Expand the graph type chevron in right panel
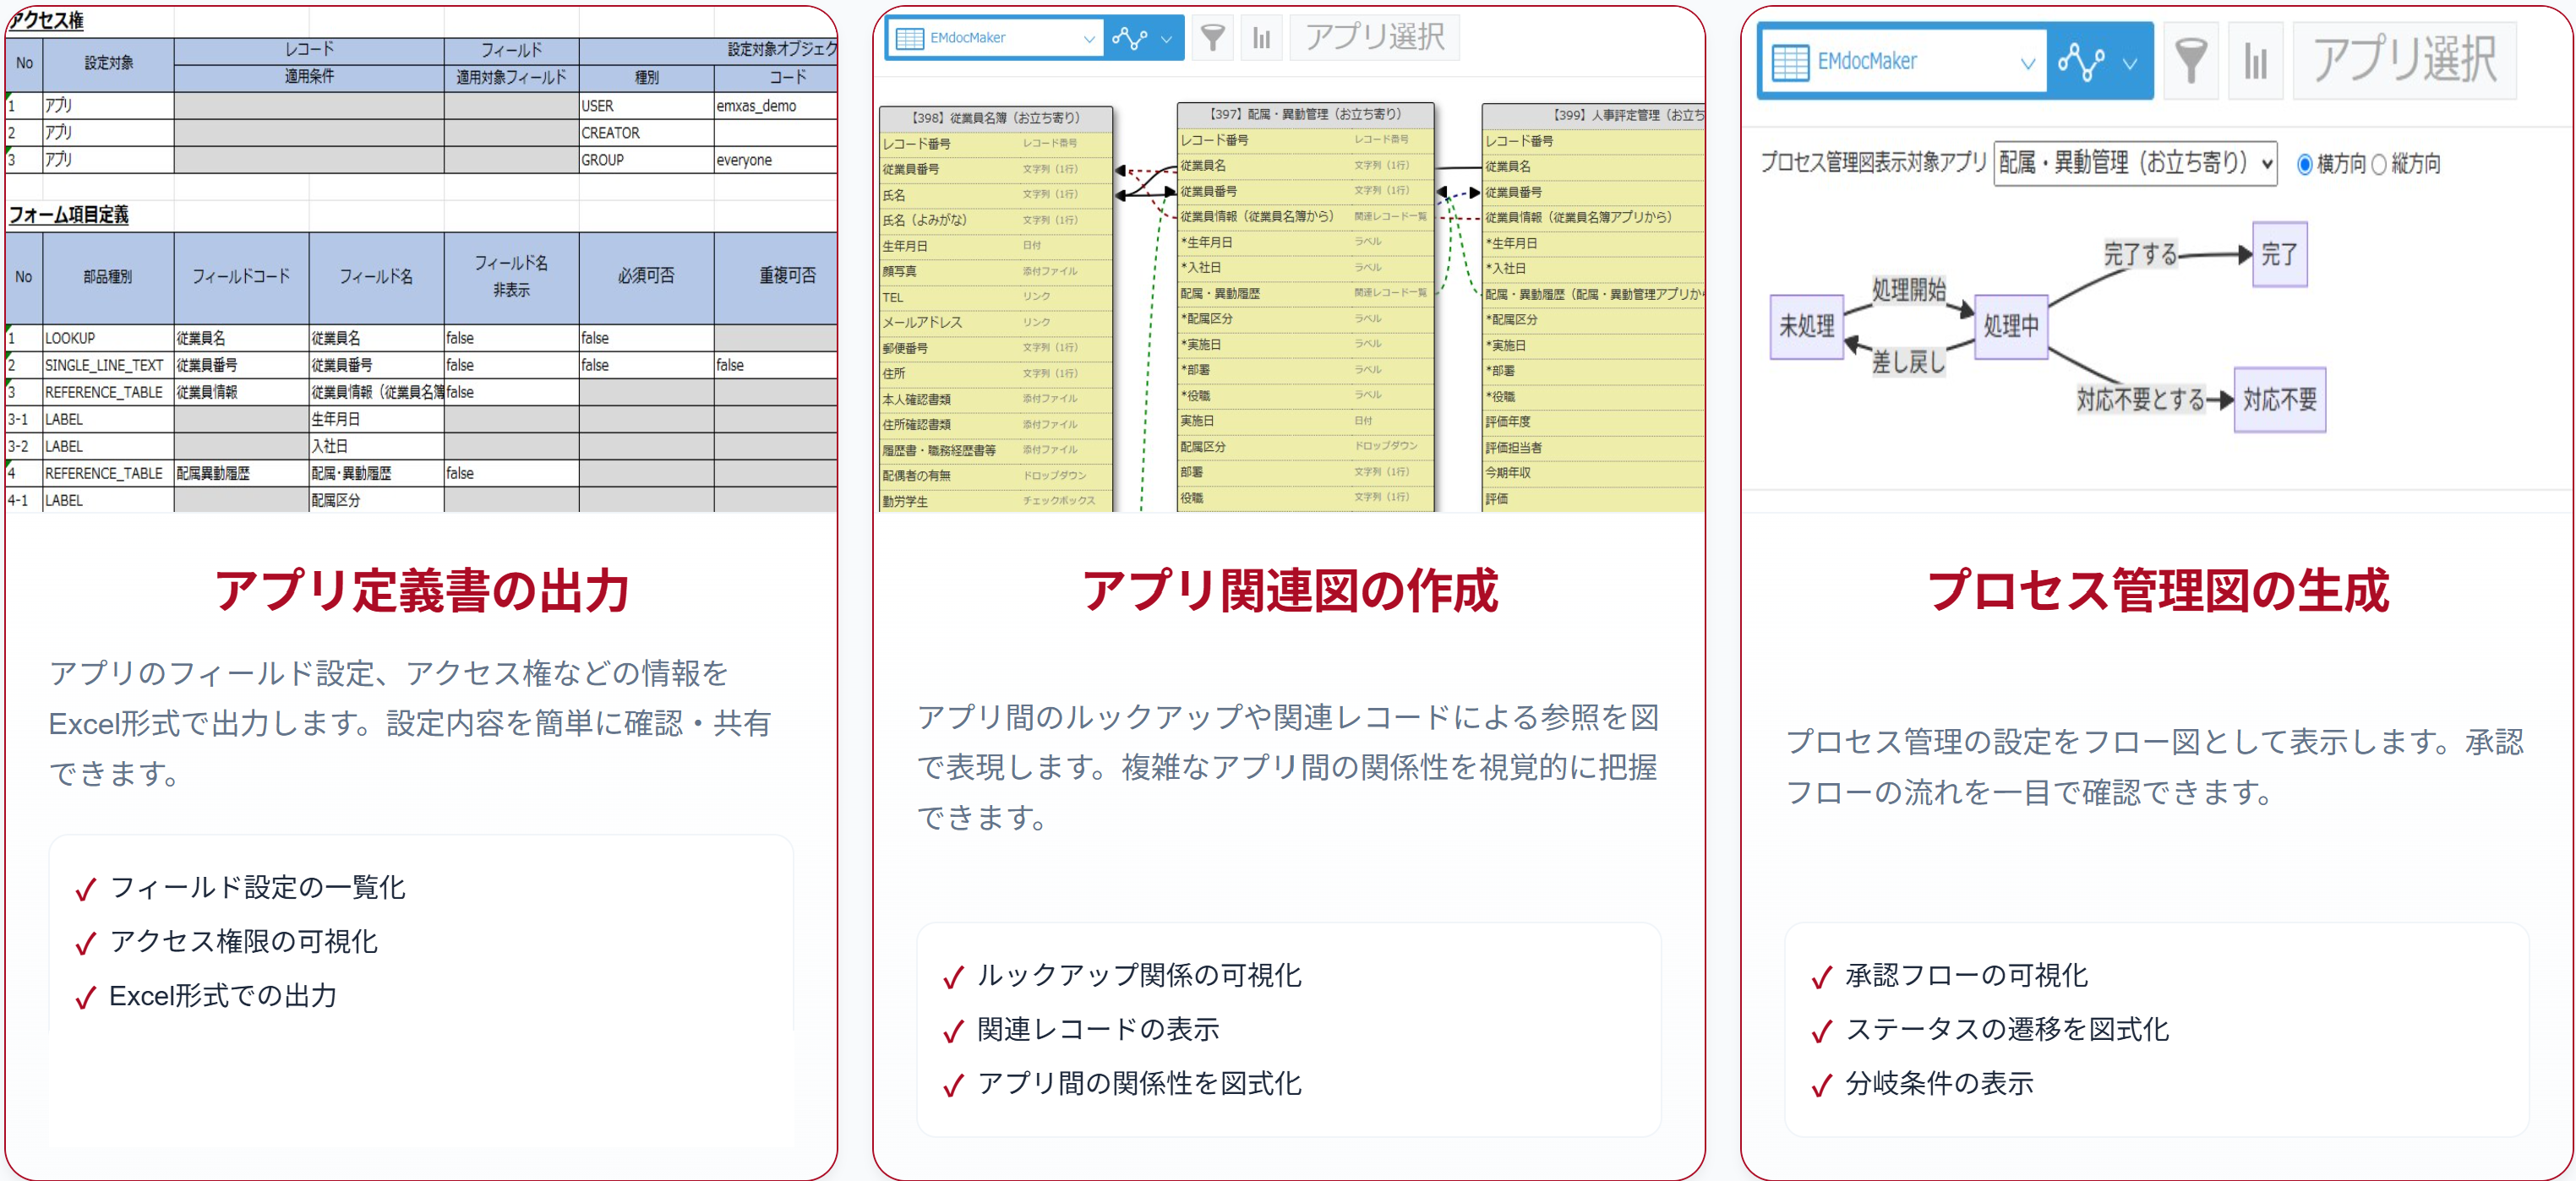The image size is (2576, 1181). tap(2130, 63)
